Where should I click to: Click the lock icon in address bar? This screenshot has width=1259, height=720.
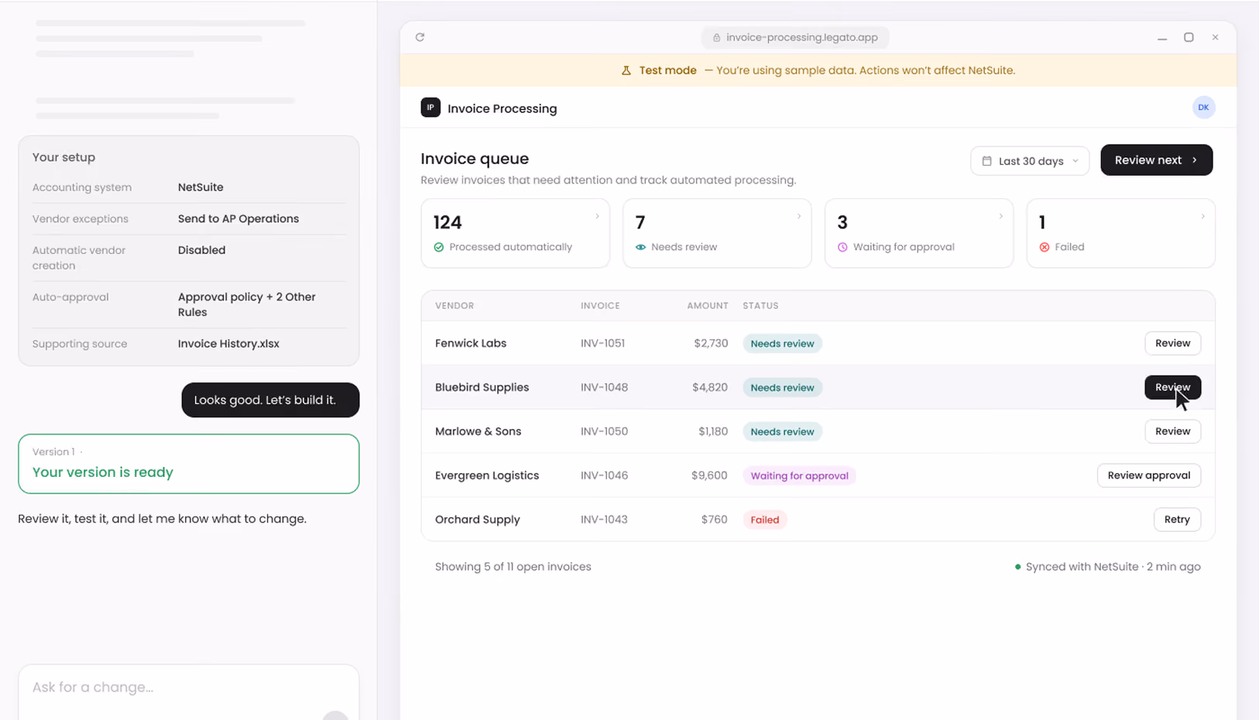[716, 37]
